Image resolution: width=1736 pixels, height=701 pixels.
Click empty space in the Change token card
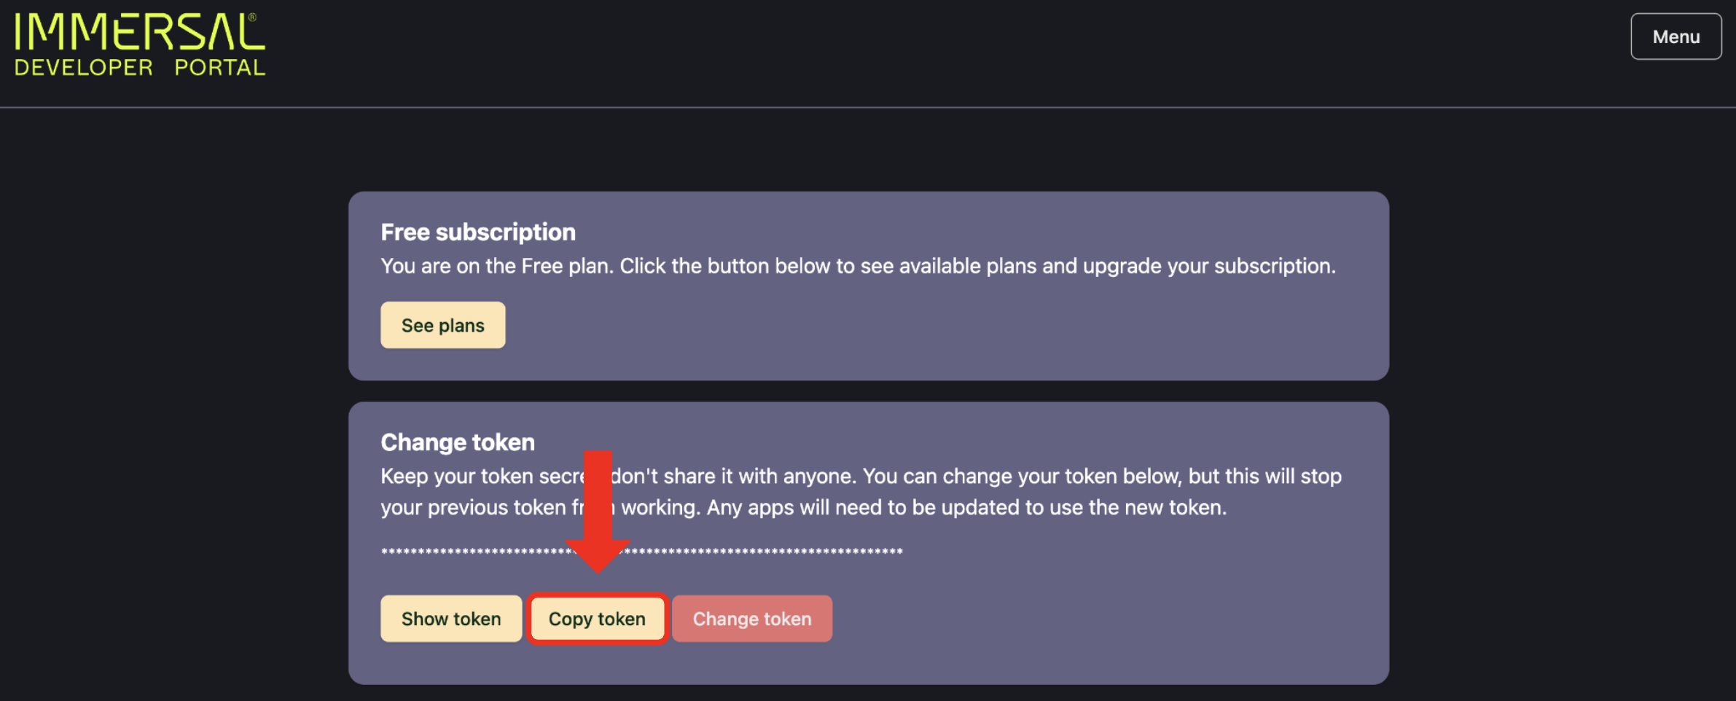[x=1093, y=619]
